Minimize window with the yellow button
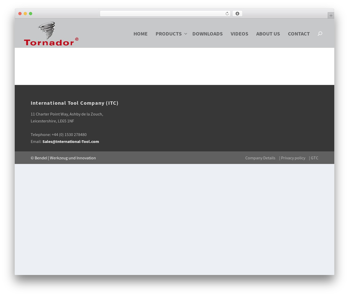 [25, 14]
